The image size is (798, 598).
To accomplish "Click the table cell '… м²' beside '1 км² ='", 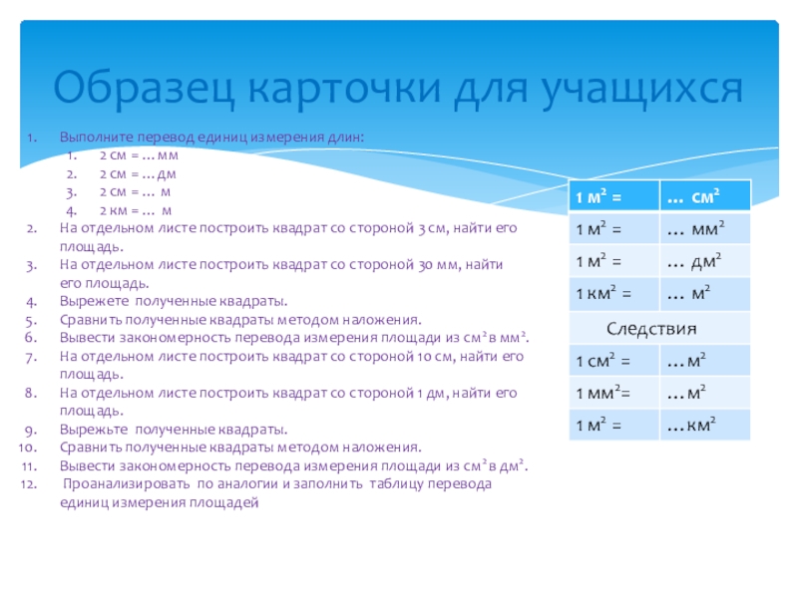I will tap(705, 294).
